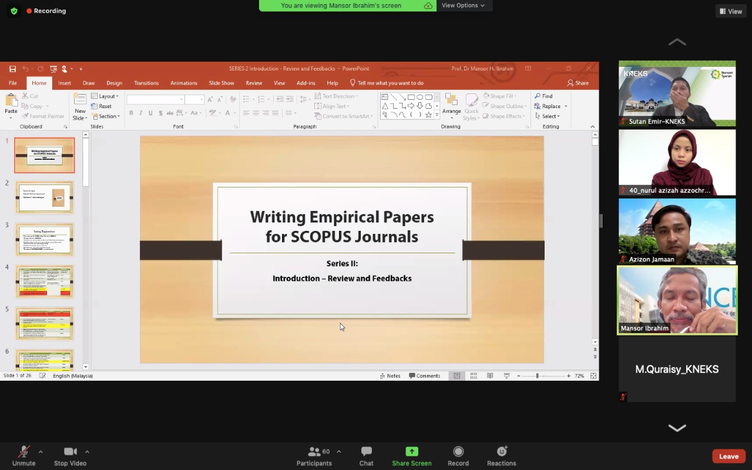Image resolution: width=752 pixels, height=470 pixels.
Task: Open the Layout dropdown
Action: [105, 96]
